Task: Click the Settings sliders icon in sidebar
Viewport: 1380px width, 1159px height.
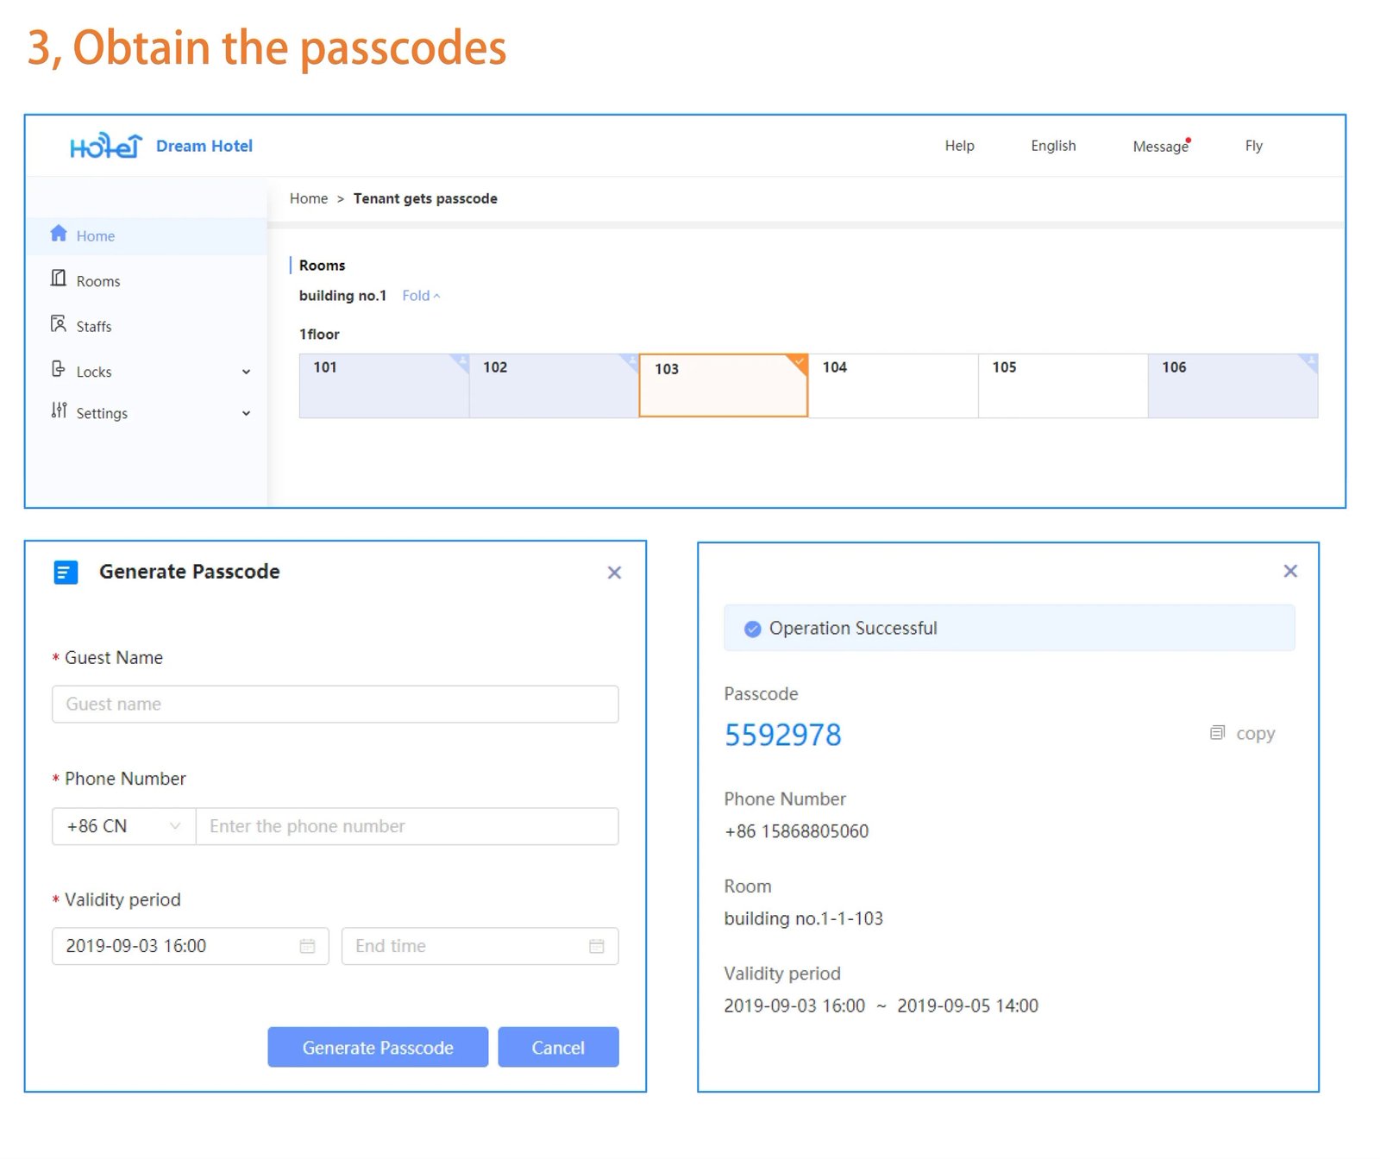Action: [59, 410]
